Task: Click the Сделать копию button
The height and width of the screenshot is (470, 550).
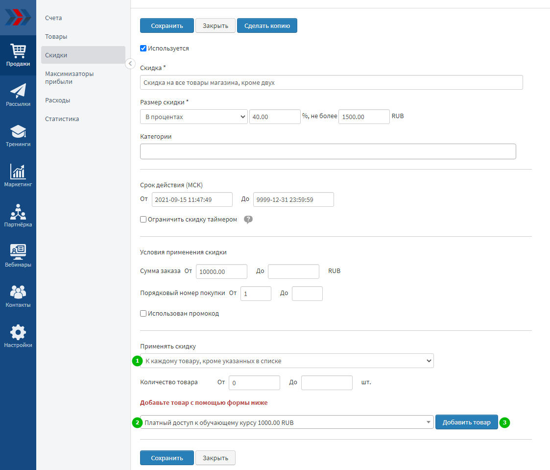Action: click(267, 26)
